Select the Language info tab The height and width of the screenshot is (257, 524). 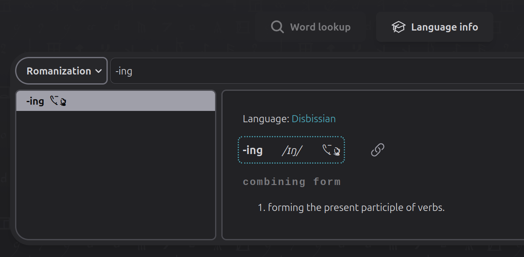point(434,26)
